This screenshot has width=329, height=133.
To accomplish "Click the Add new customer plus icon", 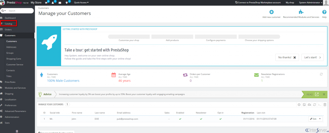I will [271, 12].
